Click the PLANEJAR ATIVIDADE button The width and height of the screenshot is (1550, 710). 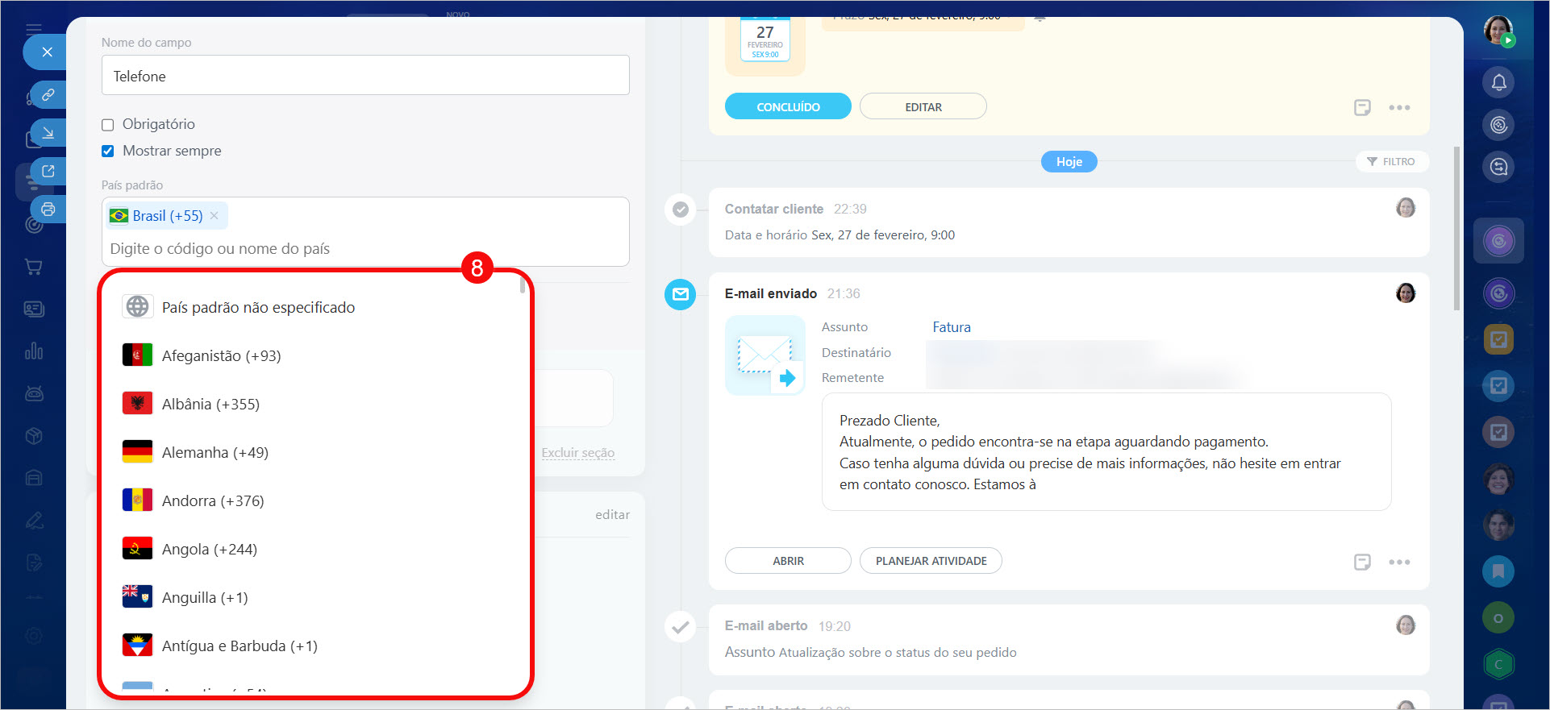click(931, 561)
